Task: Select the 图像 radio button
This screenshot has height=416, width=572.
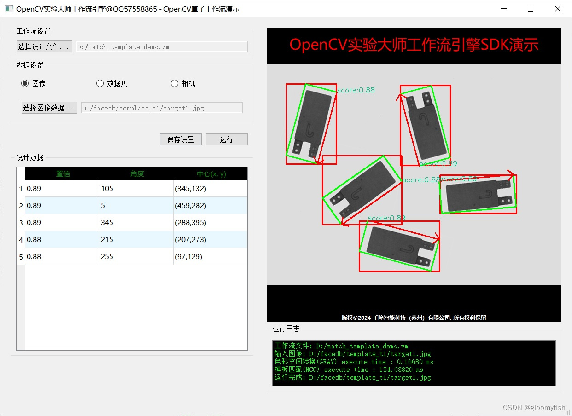Action: [x=25, y=83]
